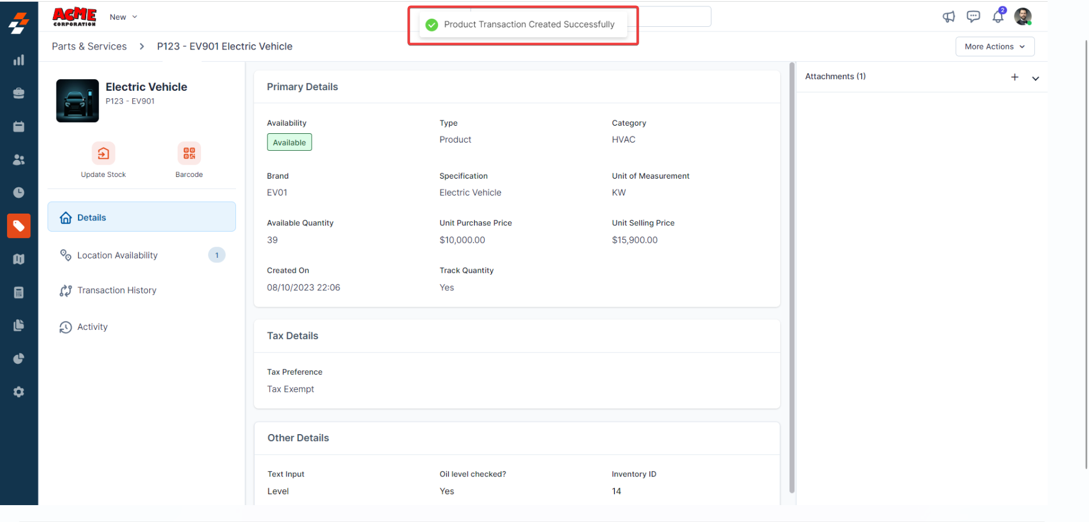Select the Location Availability tab
1089x522 pixels.
click(117, 255)
